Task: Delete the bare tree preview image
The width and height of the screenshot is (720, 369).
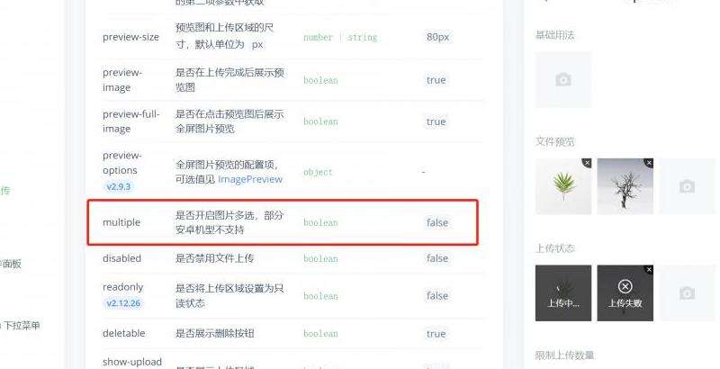Action: coord(648,163)
